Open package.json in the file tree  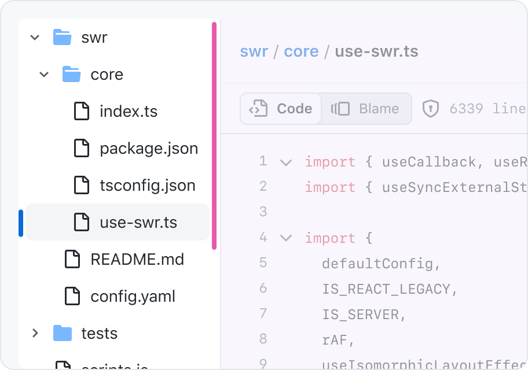pos(149,149)
